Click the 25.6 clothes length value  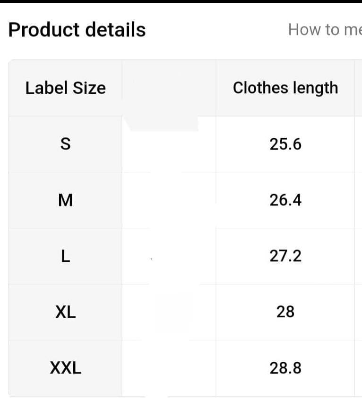click(x=285, y=144)
